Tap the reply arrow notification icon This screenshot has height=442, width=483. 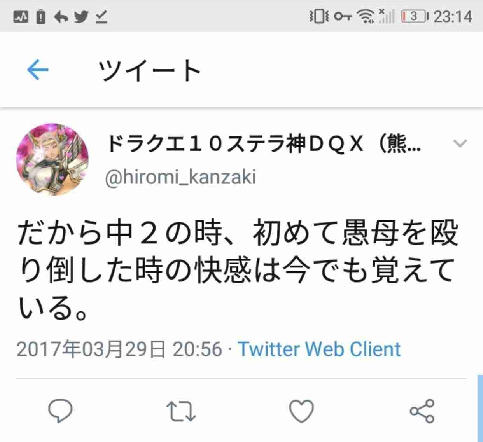[x=61, y=17]
